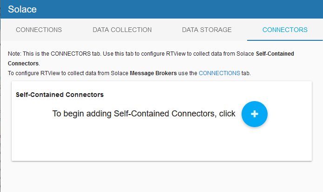Click the blue plus button to add a connector
The height and width of the screenshot is (192, 323).
click(x=255, y=114)
